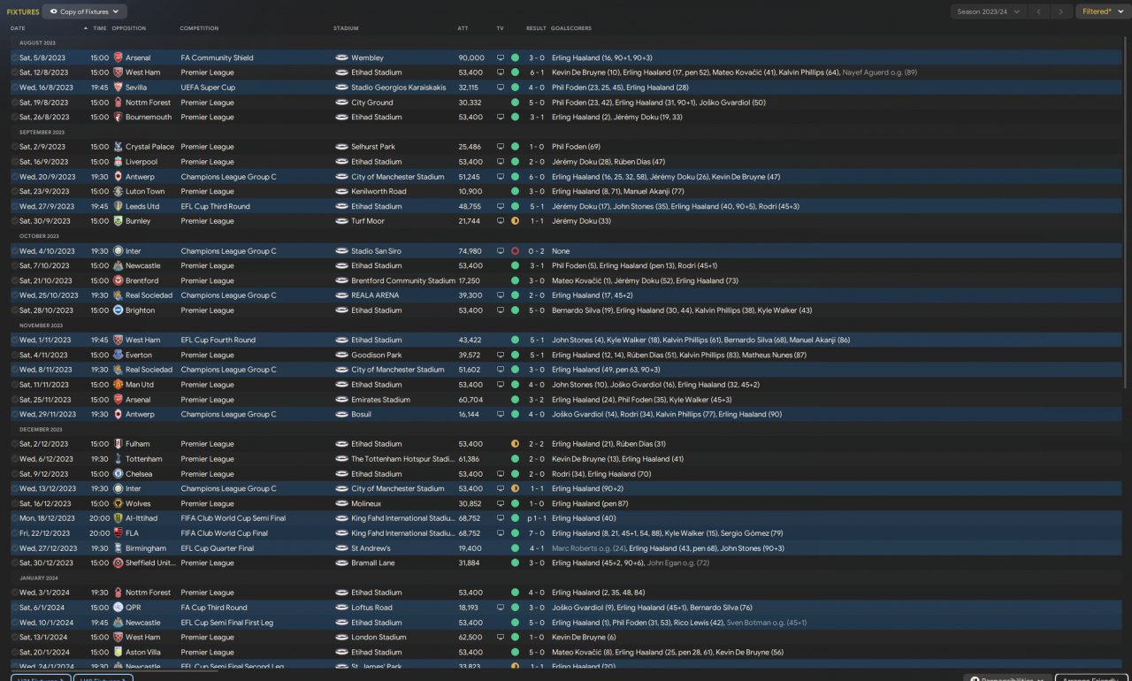This screenshot has width=1132, height=681.
Task: Tick the selection circle for Sat, 2/12/2023 Fulham
Action: (x=14, y=444)
